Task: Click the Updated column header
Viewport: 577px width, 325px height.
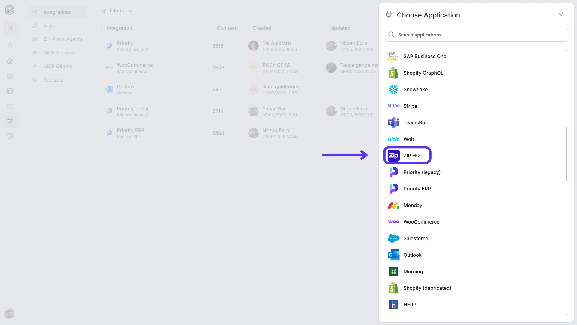Action: (x=340, y=28)
